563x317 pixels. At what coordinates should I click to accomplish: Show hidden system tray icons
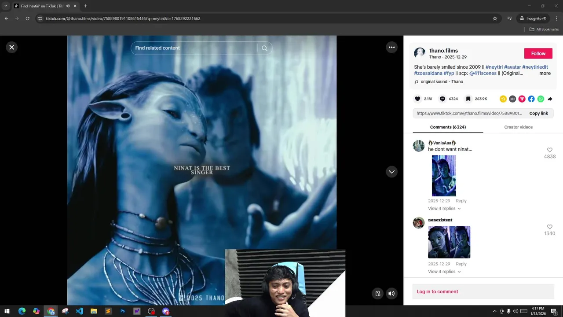[494, 311]
